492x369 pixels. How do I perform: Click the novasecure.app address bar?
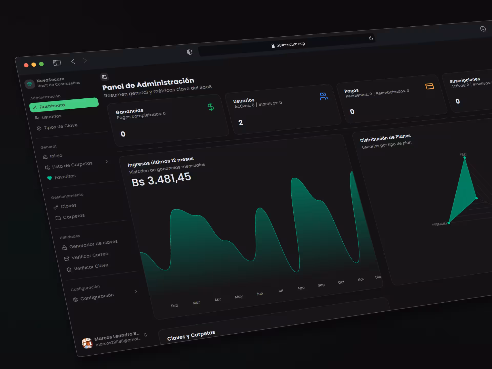287,45
